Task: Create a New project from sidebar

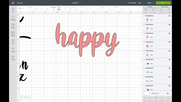Action: [13, 10]
